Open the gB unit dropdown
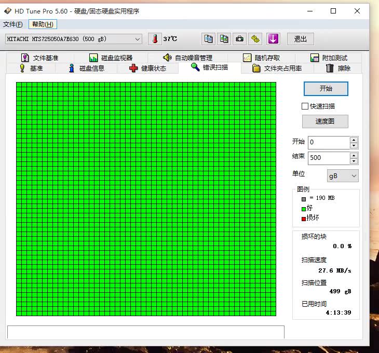Viewport: 379px width, 353px height. click(343, 176)
